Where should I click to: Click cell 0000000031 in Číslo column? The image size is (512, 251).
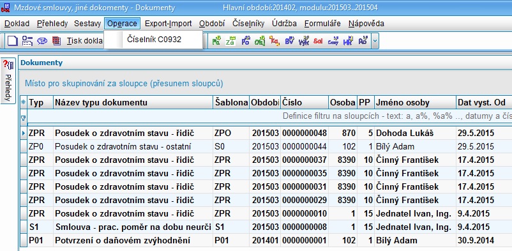(305, 187)
